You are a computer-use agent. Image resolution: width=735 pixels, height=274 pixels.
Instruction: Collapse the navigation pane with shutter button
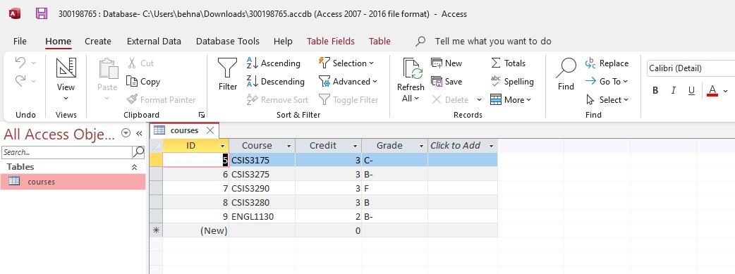[x=139, y=134]
